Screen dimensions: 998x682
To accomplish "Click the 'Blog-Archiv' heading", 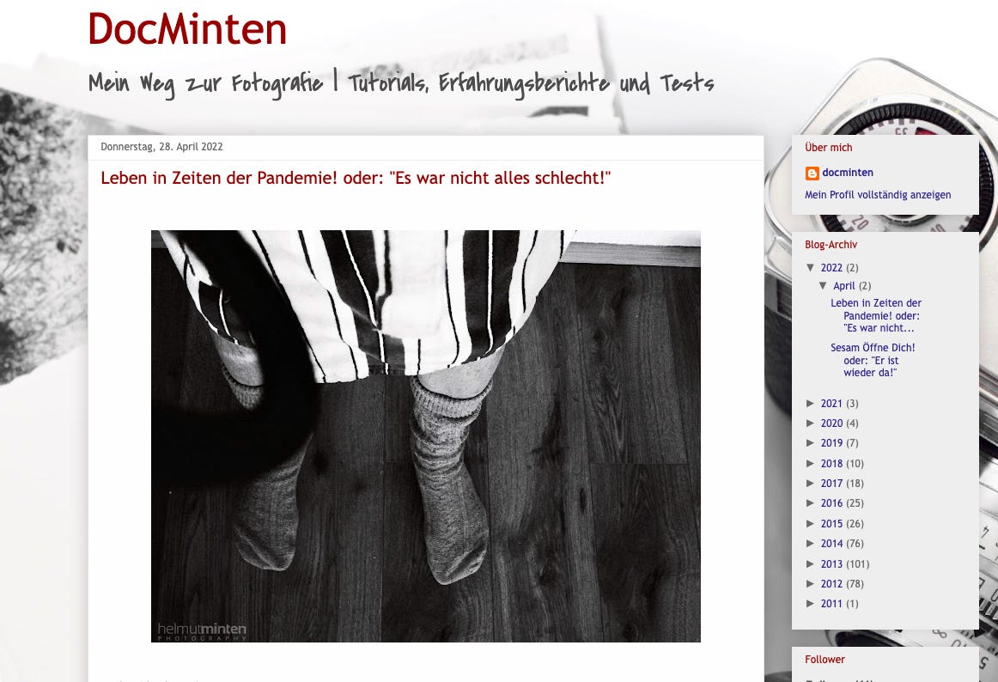I will click(831, 245).
